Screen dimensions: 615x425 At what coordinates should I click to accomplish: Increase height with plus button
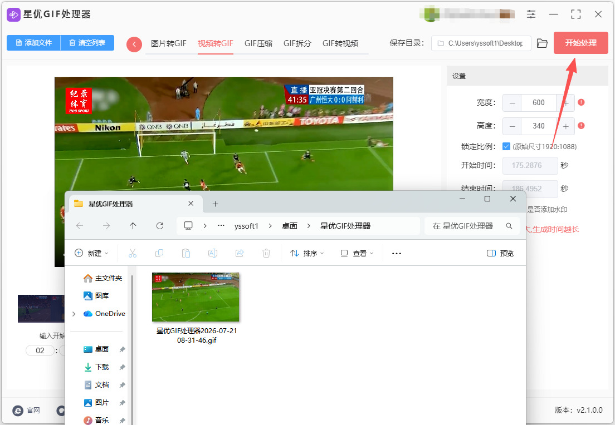(565, 126)
